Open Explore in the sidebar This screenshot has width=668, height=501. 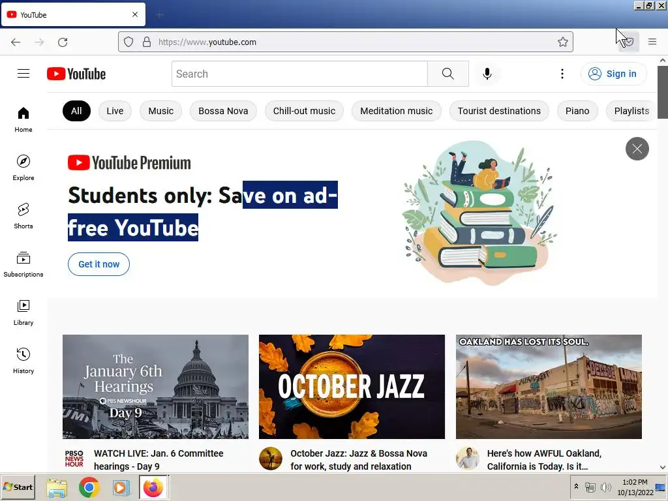[23, 168]
